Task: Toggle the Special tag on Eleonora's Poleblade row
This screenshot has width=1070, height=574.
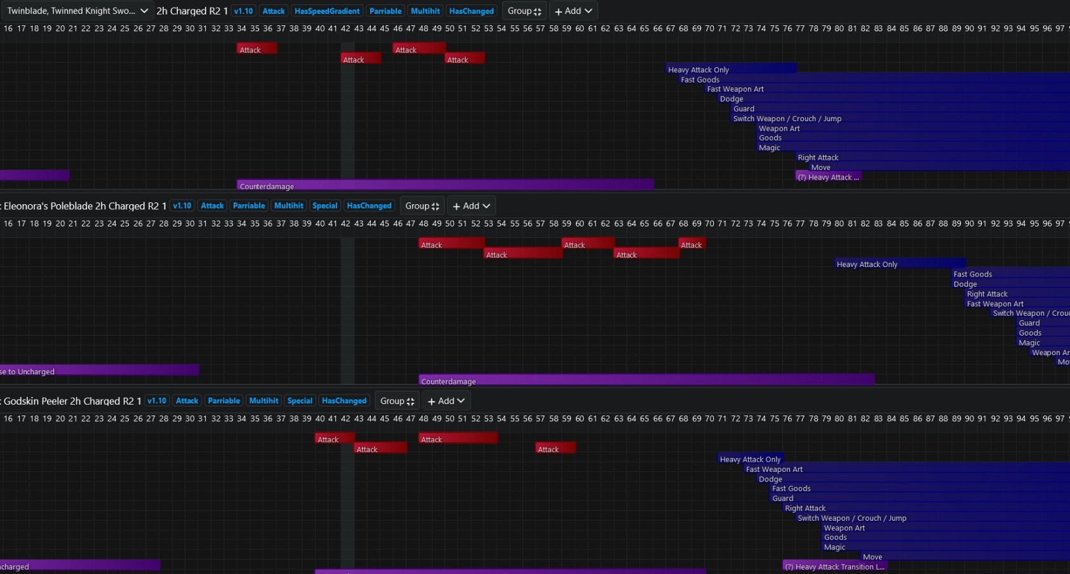Action: click(x=324, y=206)
